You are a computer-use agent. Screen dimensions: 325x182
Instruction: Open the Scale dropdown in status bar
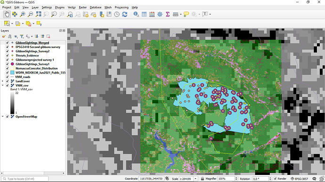tap(195, 179)
